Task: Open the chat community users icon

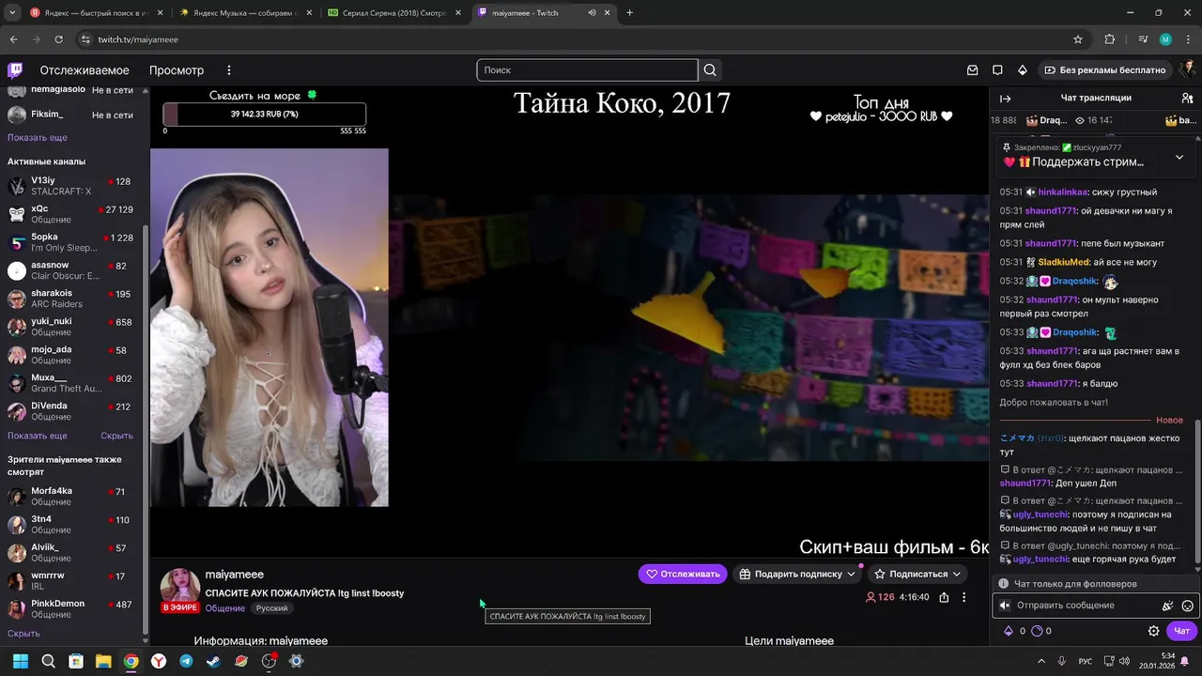Action: 1187,98
